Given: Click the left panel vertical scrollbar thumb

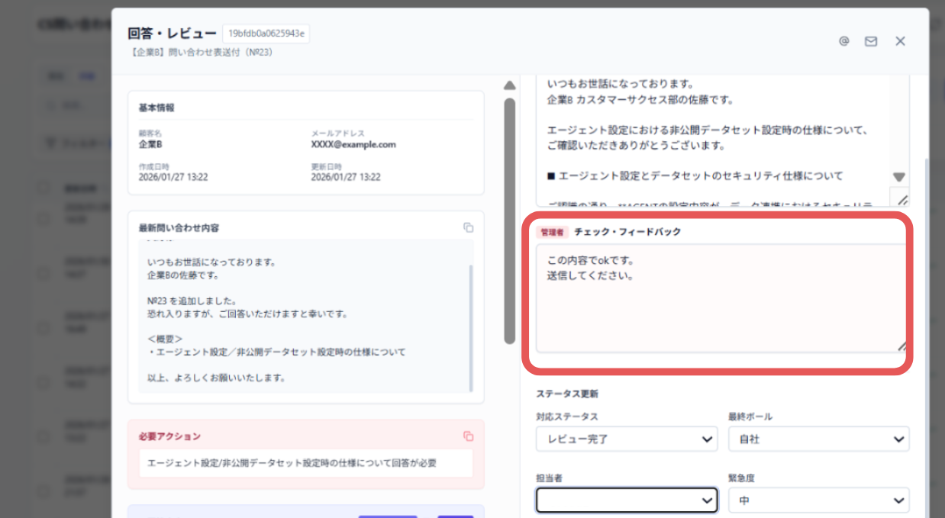Looking at the screenshot, I should click(510, 221).
